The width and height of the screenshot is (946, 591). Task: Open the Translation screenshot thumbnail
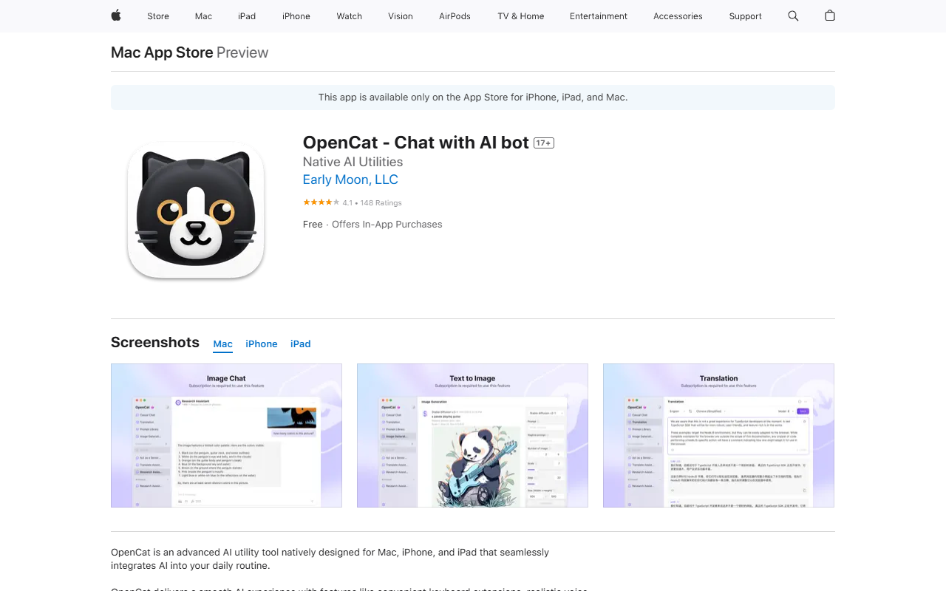click(x=718, y=435)
